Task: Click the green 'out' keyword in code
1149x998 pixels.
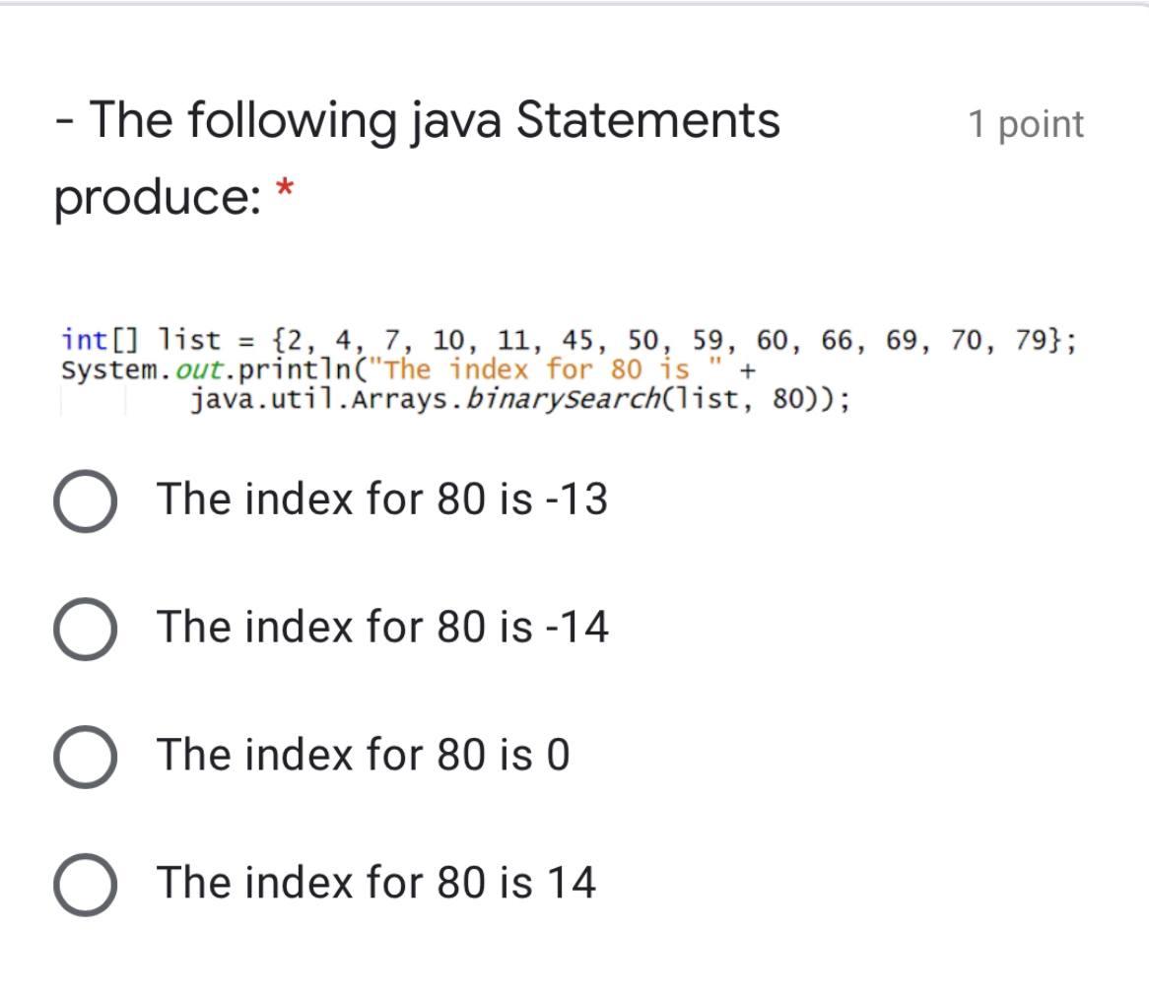Action: [x=201, y=370]
